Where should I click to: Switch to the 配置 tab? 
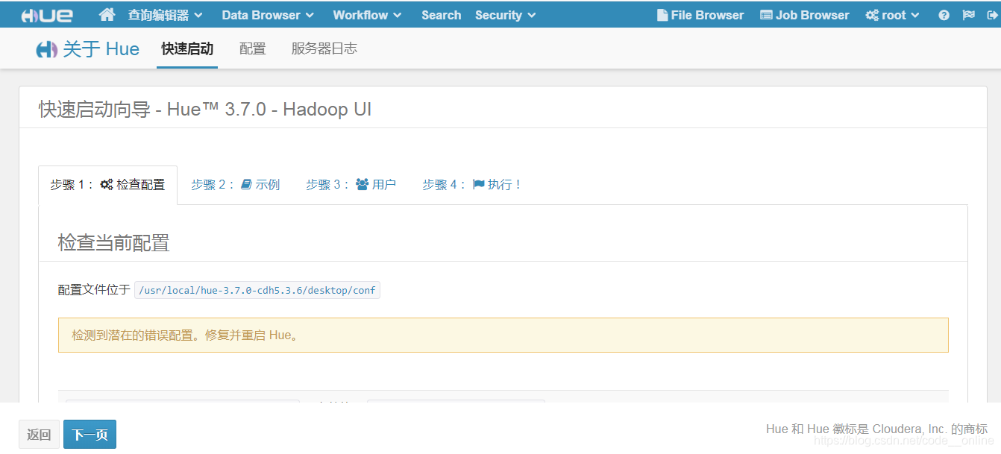pyautogui.click(x=253, y=49)
